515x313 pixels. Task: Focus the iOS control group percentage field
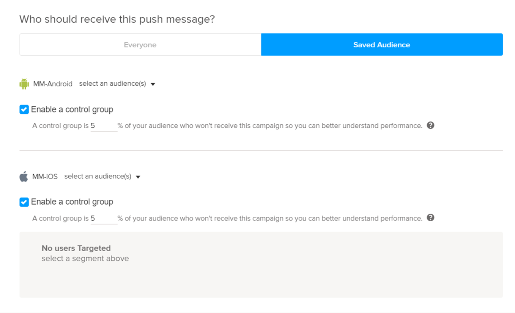(x=104, y=218)
